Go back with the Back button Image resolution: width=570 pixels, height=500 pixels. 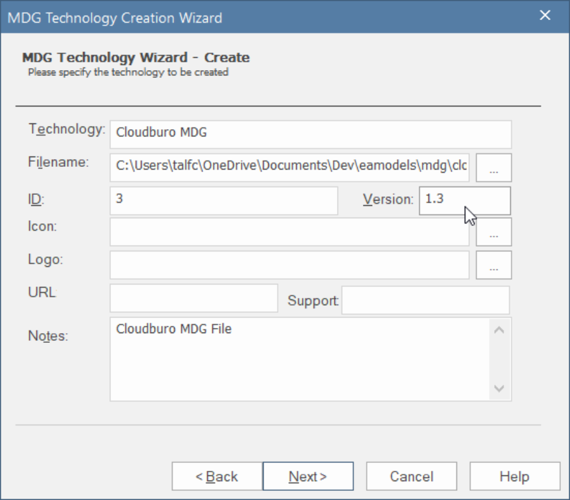tap(217, 477)
